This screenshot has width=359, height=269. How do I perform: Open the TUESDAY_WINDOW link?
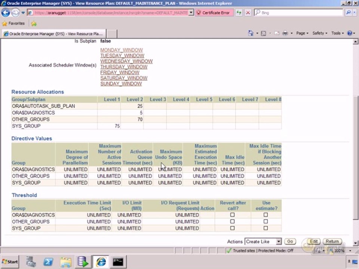tap(122, 56)
